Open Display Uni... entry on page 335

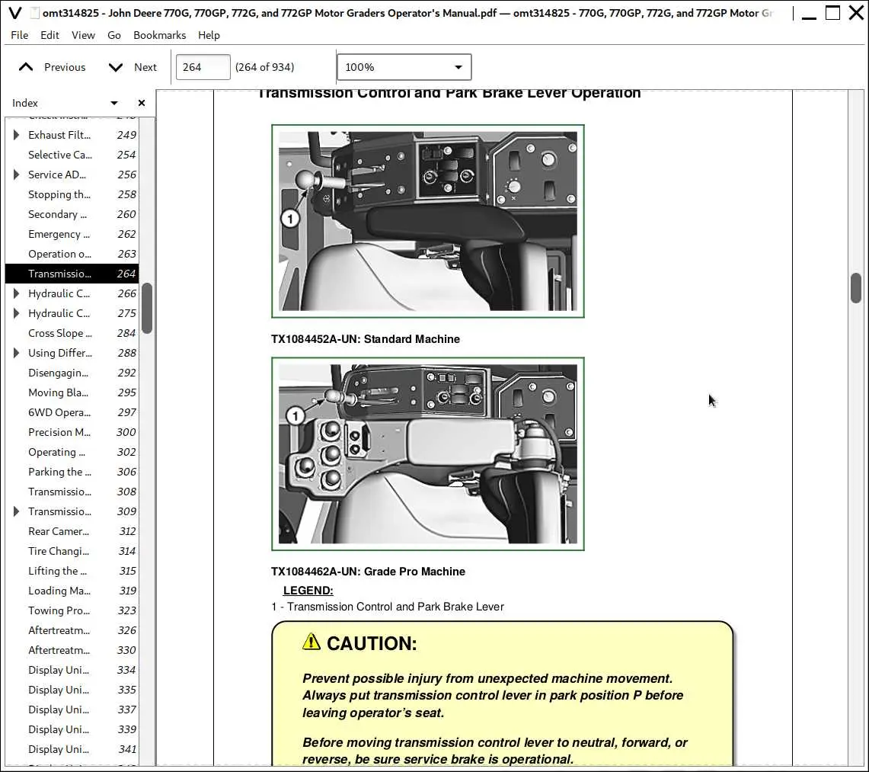coord(72,690)
